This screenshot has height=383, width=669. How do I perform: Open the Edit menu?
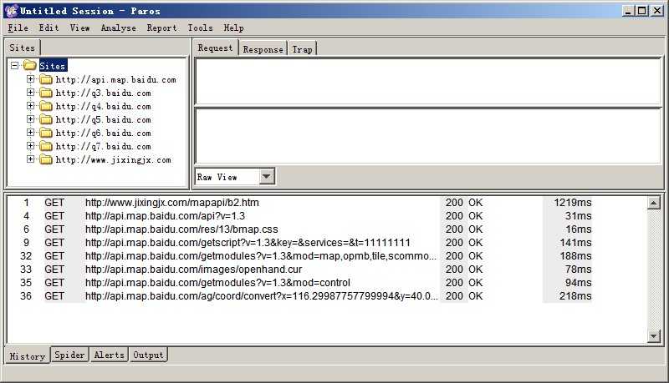pos(49,28)
